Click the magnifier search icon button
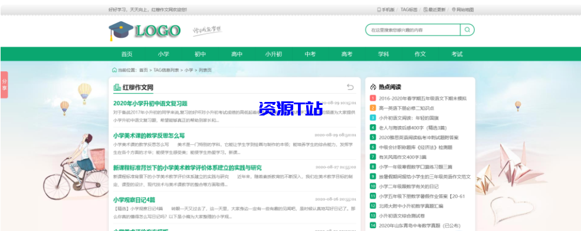 [x=467, y=30]
